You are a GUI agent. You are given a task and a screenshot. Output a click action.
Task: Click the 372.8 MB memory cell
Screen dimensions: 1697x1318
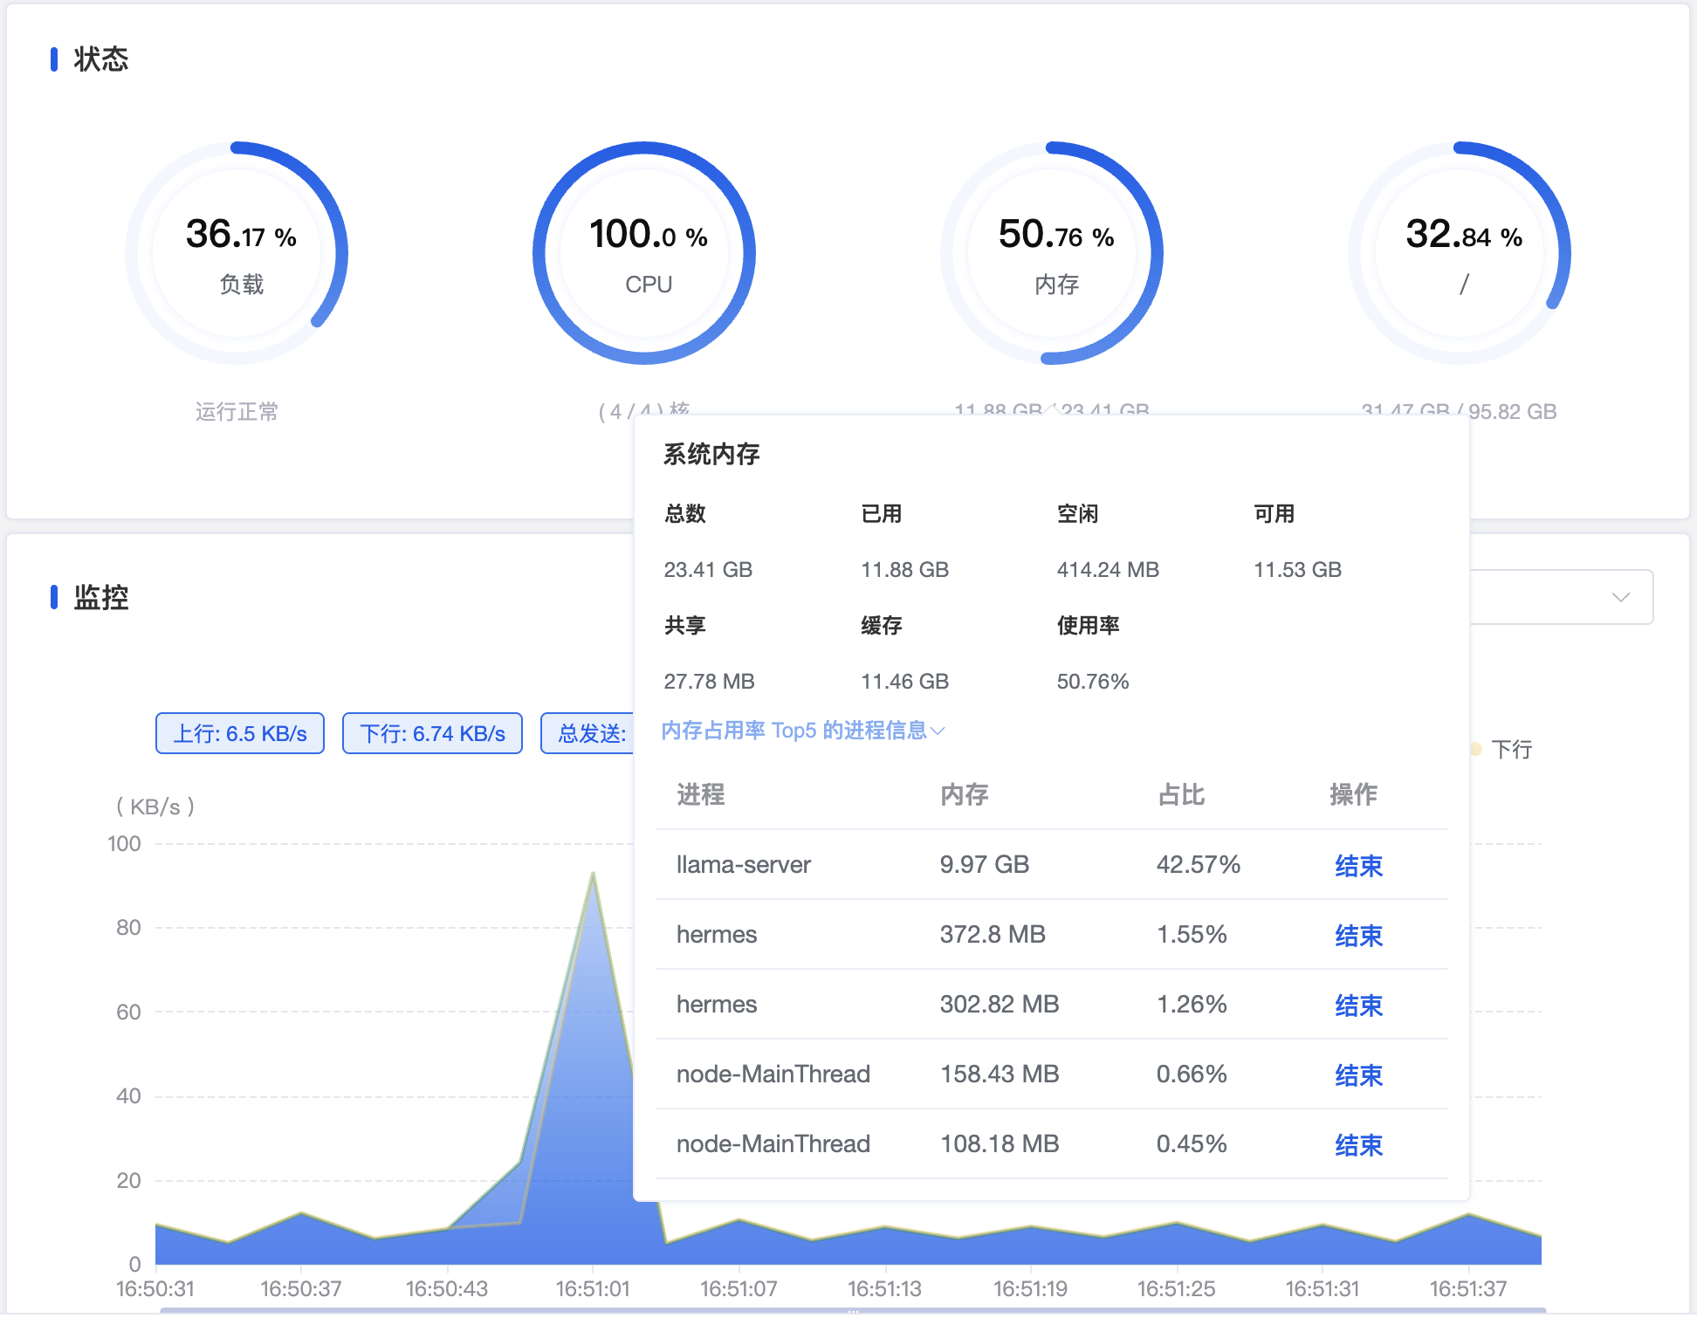(x=993, y=934)
